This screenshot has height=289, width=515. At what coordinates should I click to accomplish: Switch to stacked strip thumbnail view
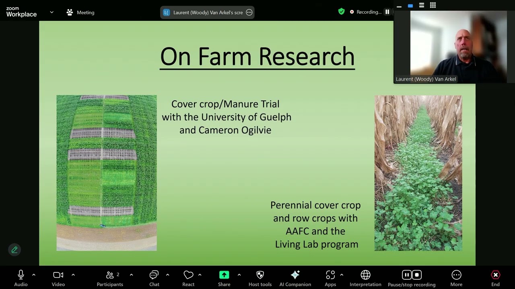pyautogui.click(x=422, y=6)
